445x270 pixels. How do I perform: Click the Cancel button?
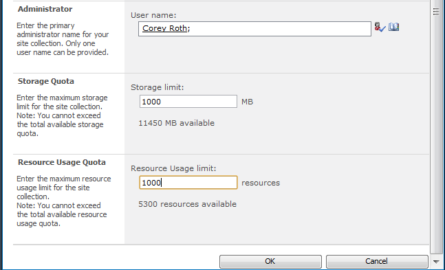tap(377, 261)
